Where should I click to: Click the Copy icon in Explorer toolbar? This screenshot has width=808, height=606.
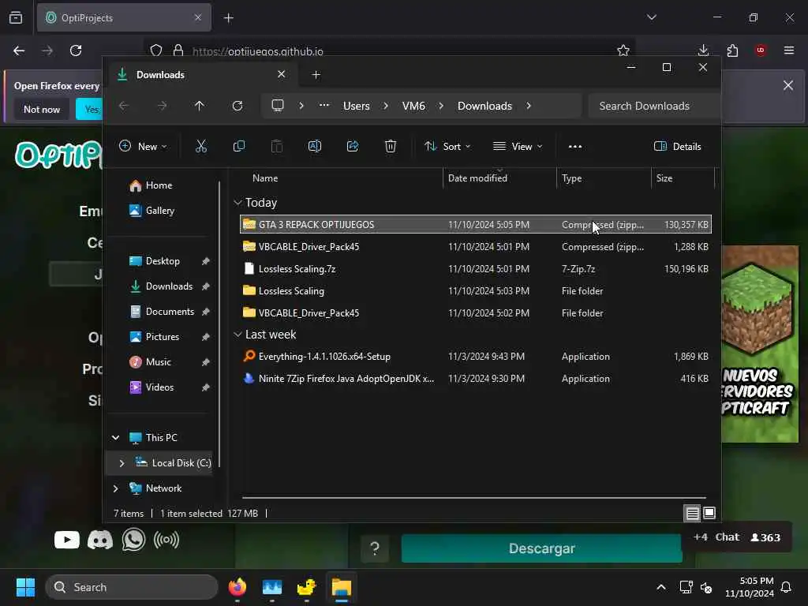coord(238,146)
